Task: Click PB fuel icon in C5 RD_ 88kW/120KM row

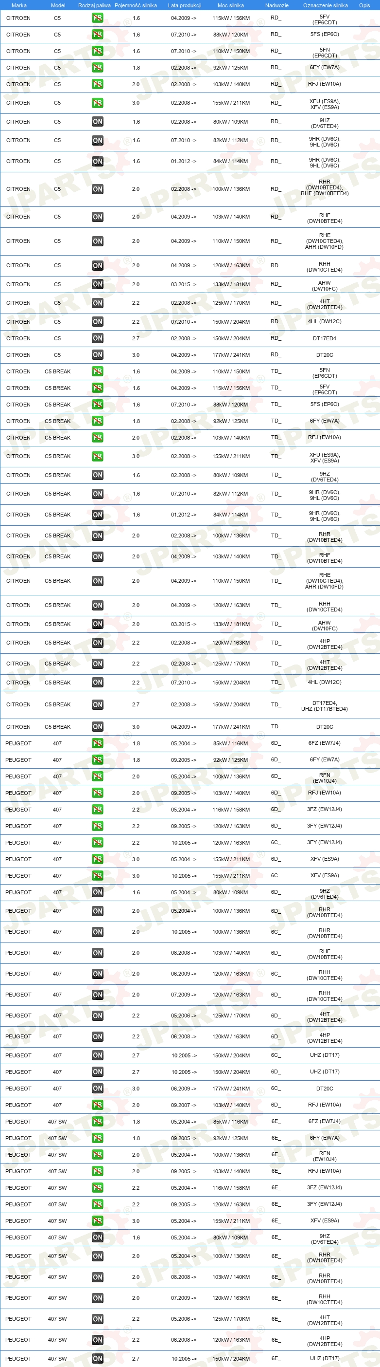Action: pyautogui.click(x=98, y=35)
